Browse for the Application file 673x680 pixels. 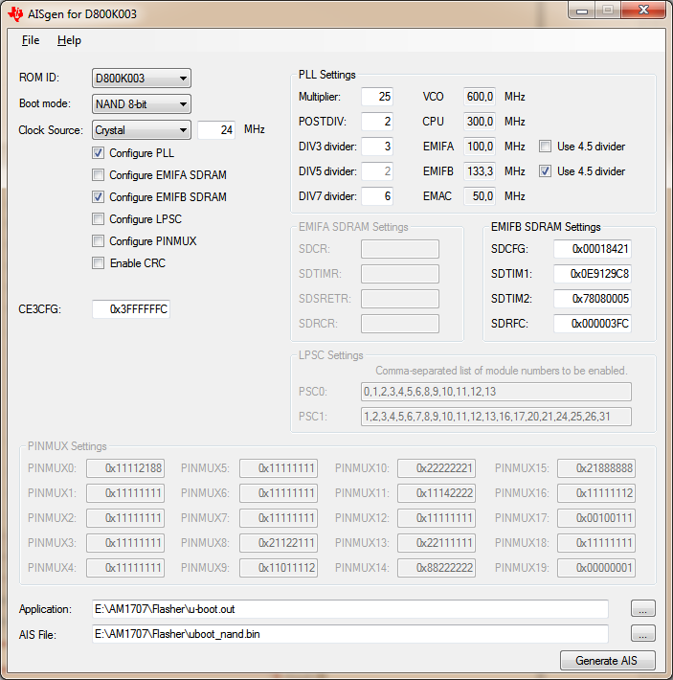pos(643,609)
